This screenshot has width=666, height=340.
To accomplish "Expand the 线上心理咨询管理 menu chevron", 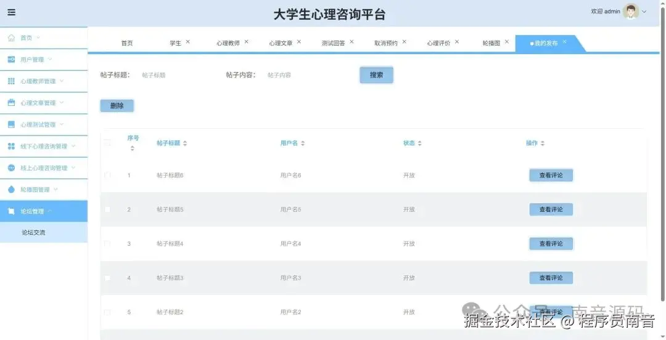I will tap(73, 168).
